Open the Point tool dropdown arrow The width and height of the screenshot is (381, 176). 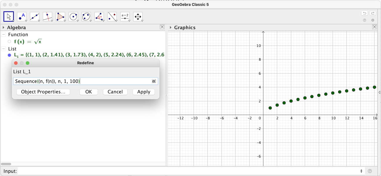point(26,21)
